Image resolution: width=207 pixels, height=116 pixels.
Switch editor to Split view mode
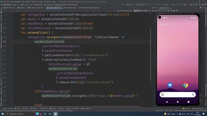pyautogui.click(x=142, y=11)
